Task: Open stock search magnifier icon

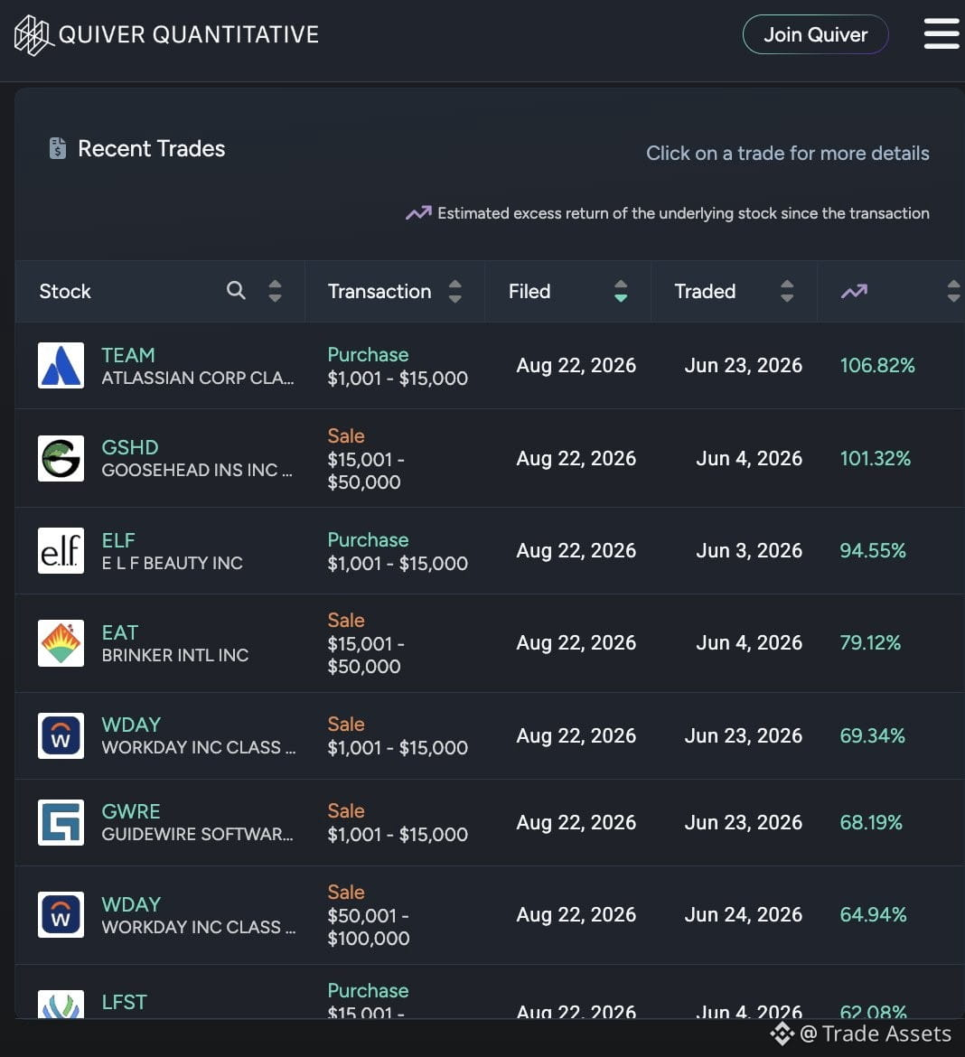Action: (x=236, y=291)
